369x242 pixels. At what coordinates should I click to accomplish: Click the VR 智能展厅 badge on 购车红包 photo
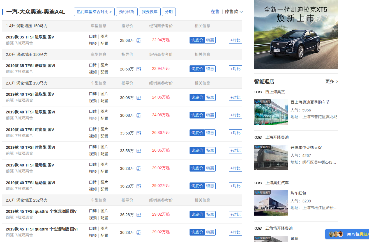click(263, 193)
